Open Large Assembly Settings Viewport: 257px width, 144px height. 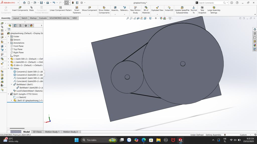tap(214, 10)
